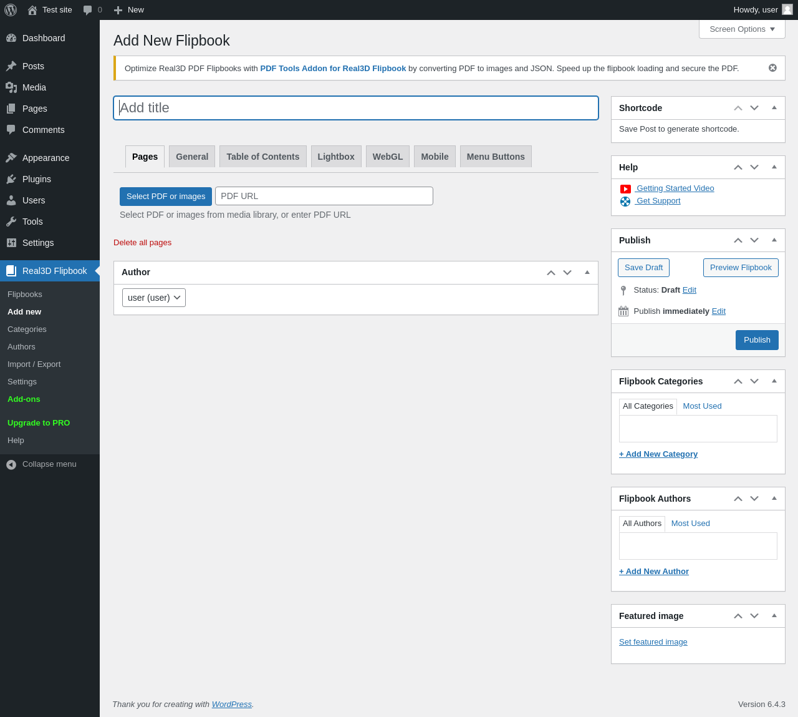Click Set featured image link

pos(653,642)
